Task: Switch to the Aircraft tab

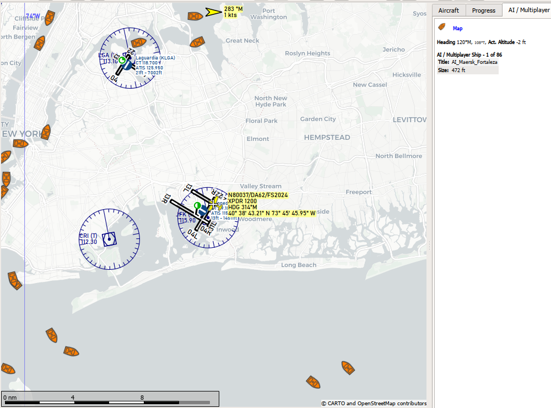Action: (449, 10)
